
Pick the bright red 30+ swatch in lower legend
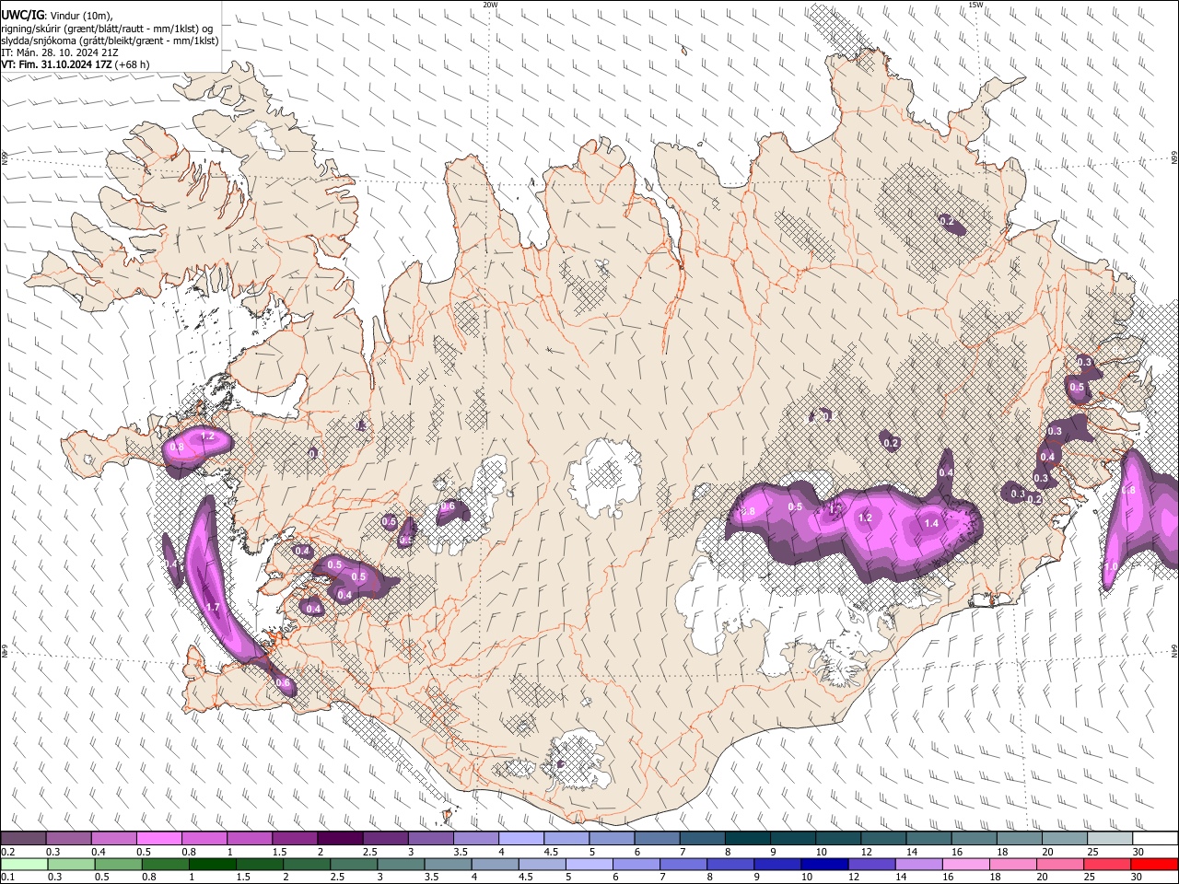click(x=1154, y=864)
